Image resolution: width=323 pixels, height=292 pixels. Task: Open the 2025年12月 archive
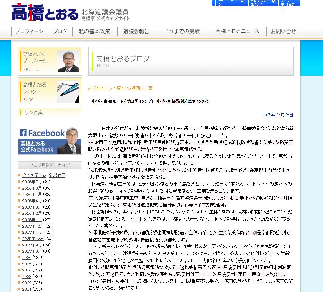pos(33,226)
